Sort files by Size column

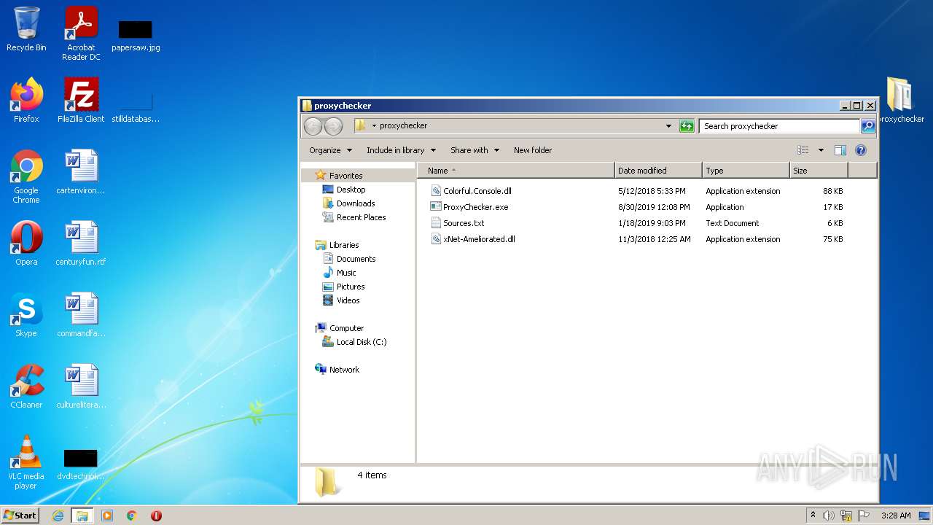click(819, 171)
